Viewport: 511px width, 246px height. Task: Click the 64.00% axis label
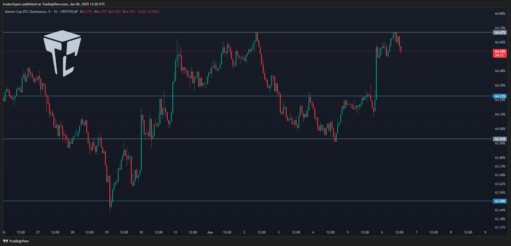point(500,129)
